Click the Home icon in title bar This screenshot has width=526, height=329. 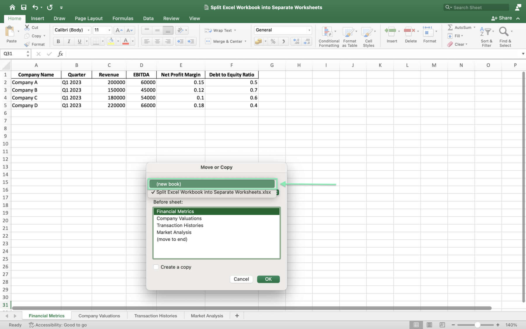(12, 7)
